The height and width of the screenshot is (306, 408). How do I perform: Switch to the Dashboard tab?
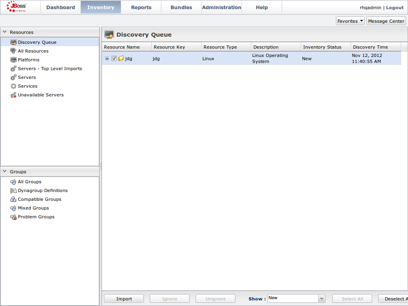61,7
